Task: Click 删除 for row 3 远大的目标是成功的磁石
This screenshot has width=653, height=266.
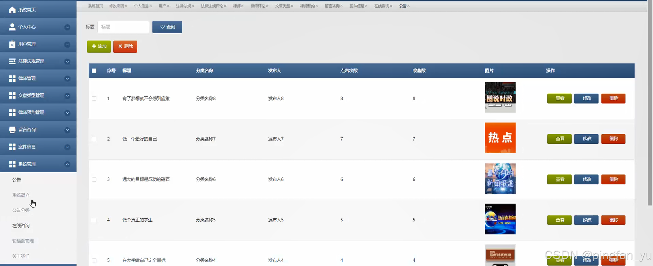Action: click(x=613, y=180)
